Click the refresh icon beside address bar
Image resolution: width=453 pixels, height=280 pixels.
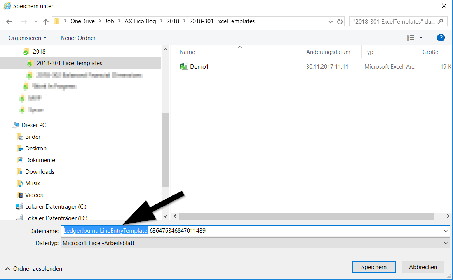tap(340, 22)
